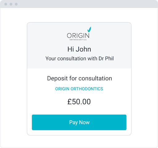
Task: Click the Origin Orthodontics logo
Action: tap(79, 34)
